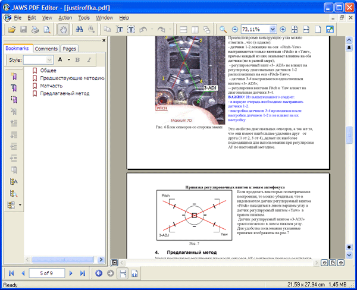The image size is (357, 290).
Task: Open the Tools menu
Action: (x=84, y=18)
